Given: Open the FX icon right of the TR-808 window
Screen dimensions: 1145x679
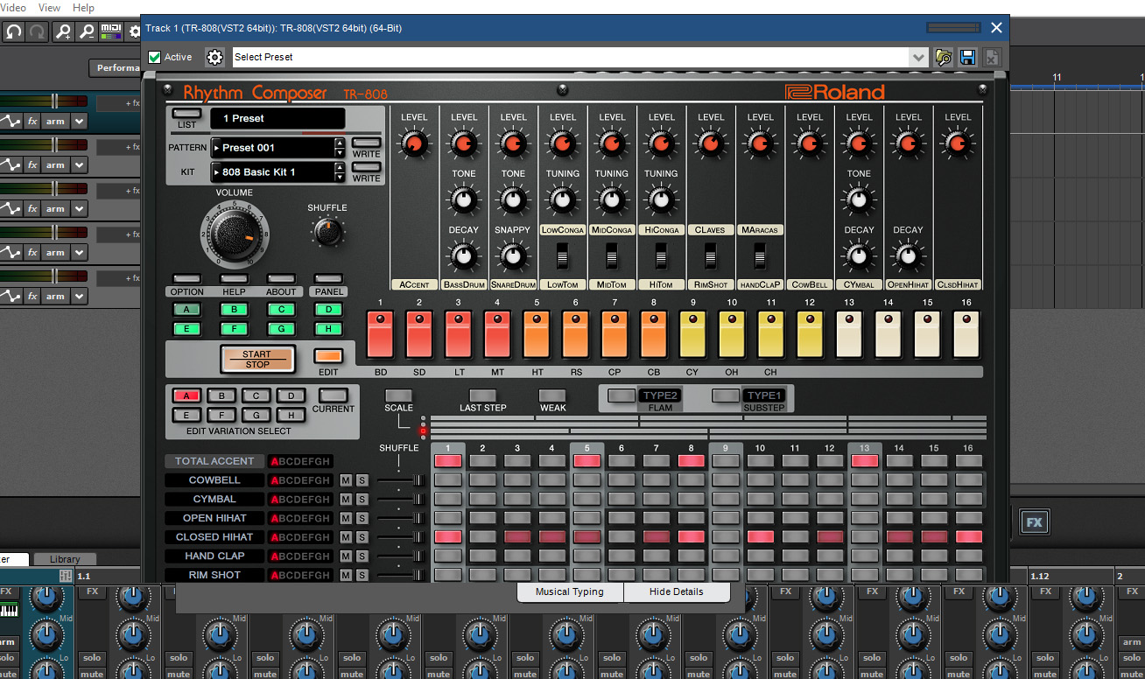Looking at the screenshot, I should click(1034, 522).
